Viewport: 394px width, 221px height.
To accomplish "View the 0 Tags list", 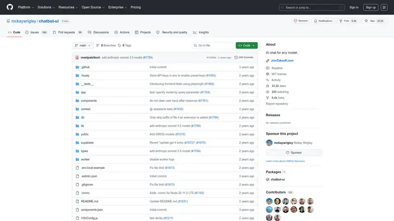I will [125, 45].
